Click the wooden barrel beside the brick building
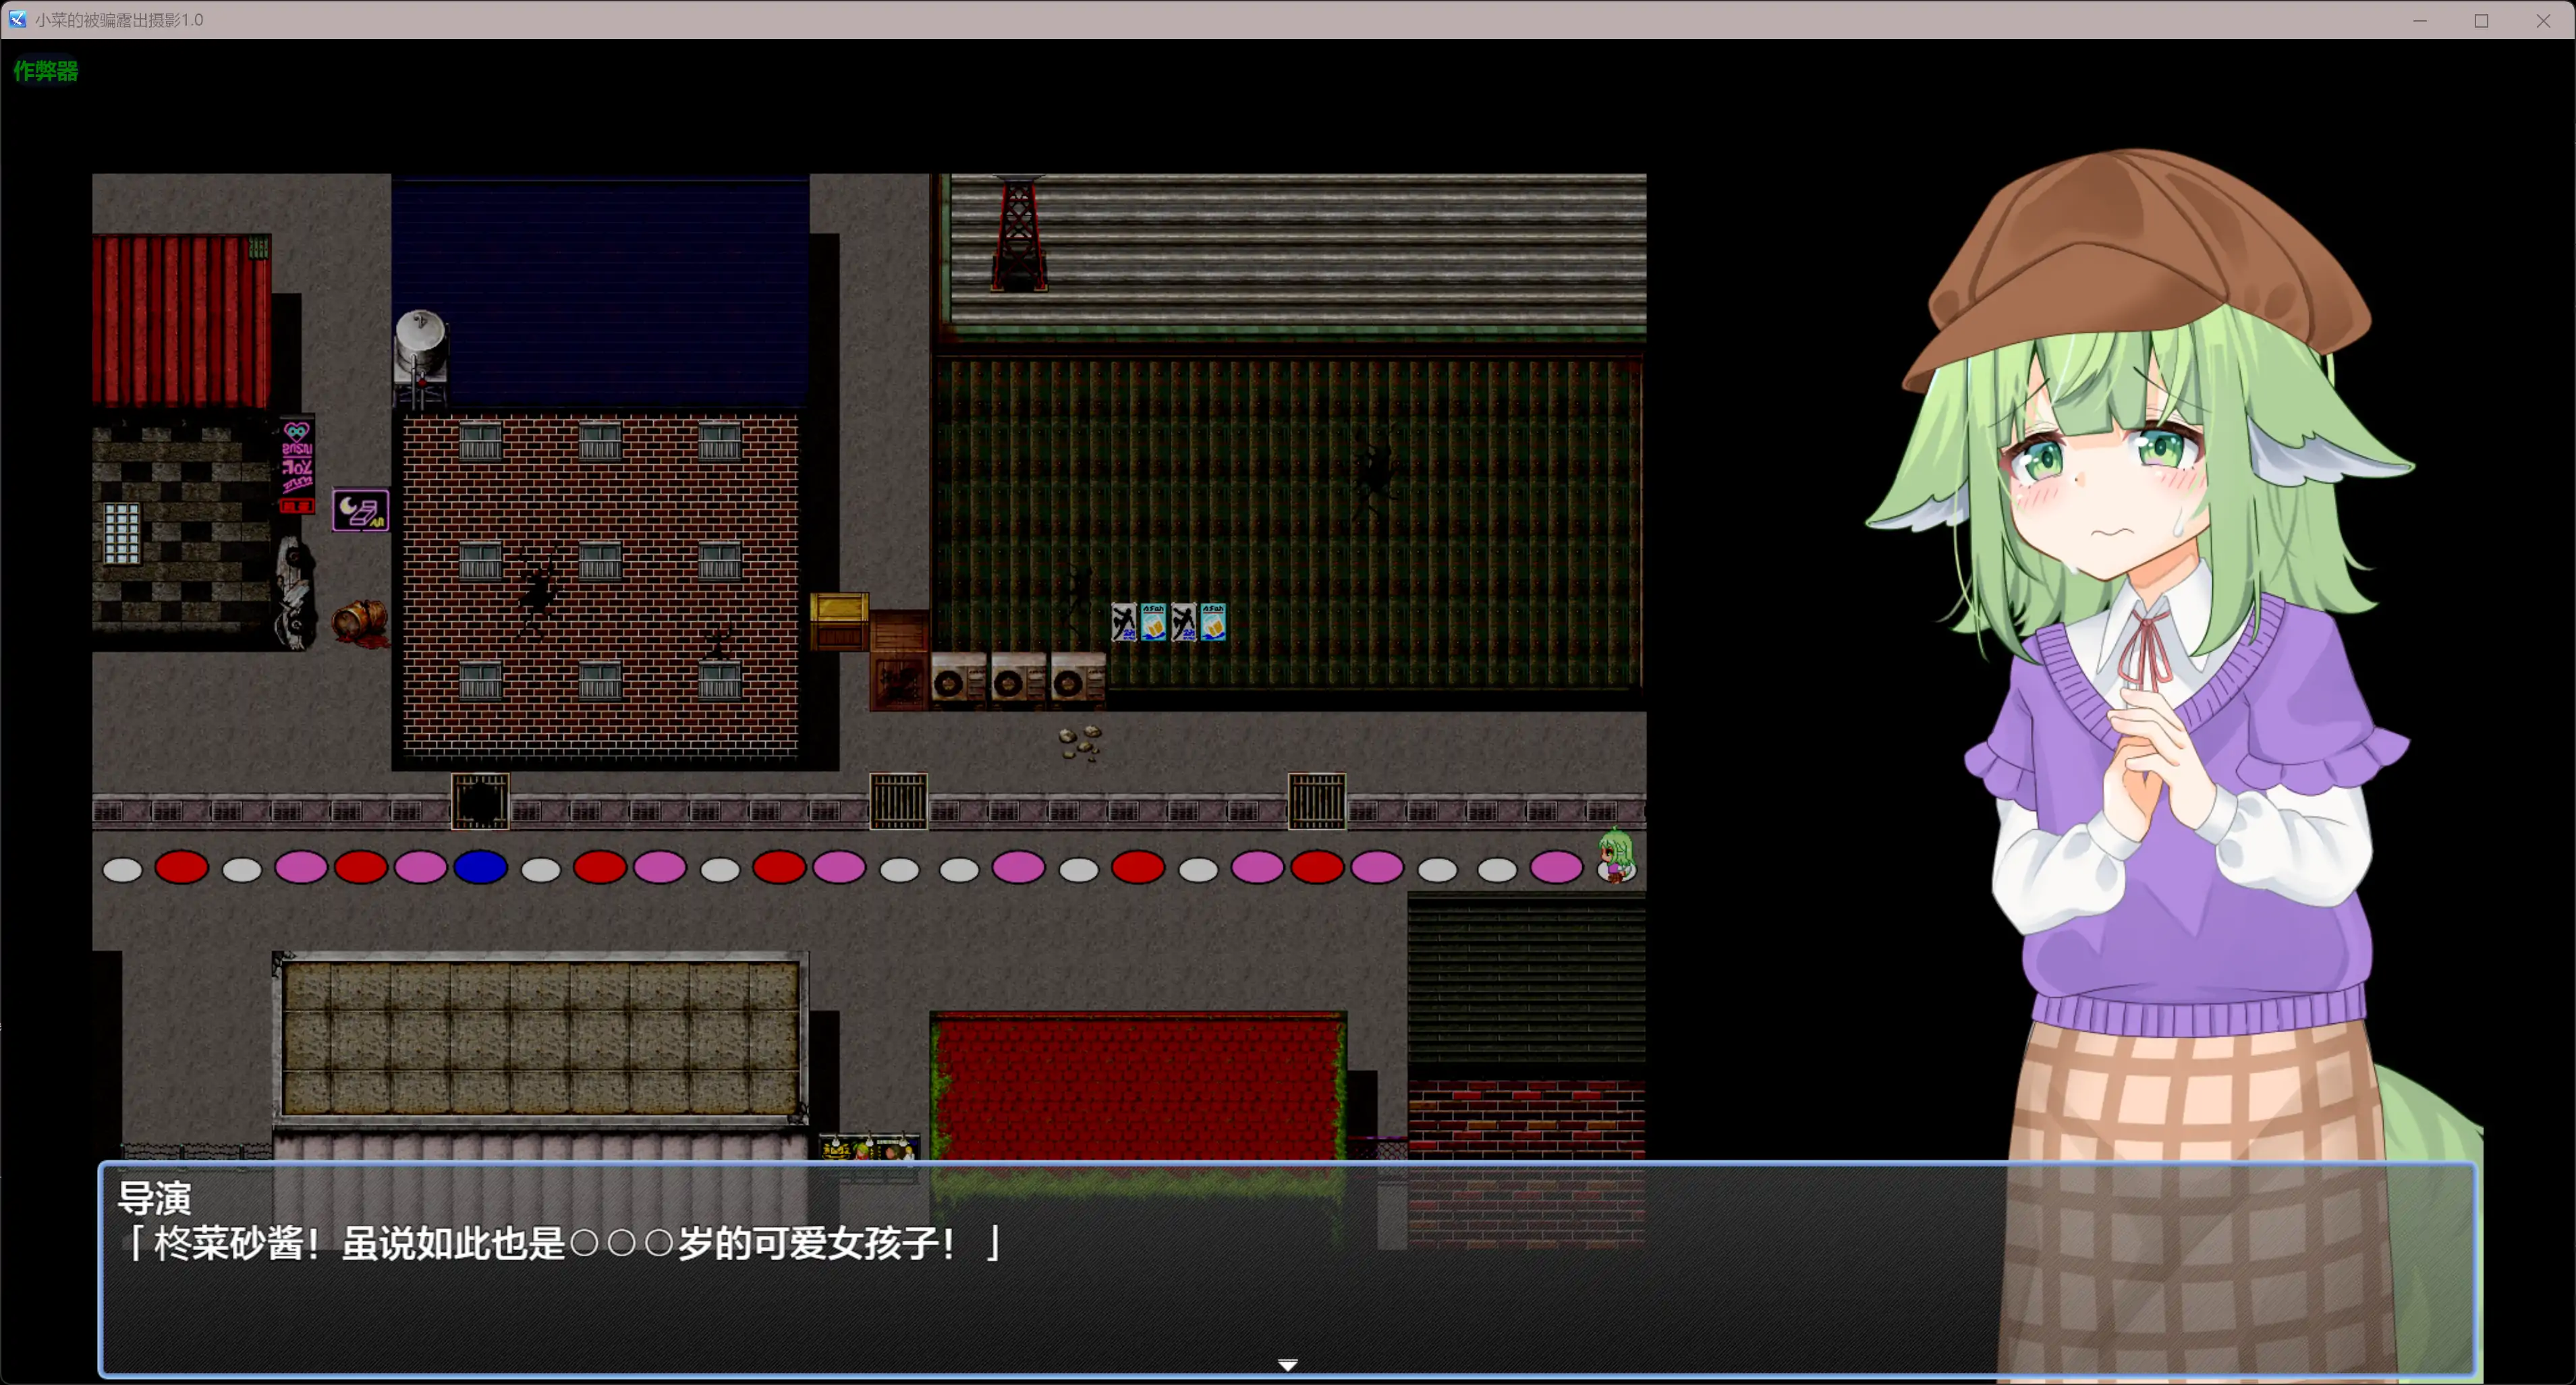The image size is (2576, 1385). [x=360, y=620]
